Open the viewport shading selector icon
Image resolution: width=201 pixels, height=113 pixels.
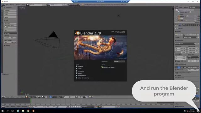point(39,97)
